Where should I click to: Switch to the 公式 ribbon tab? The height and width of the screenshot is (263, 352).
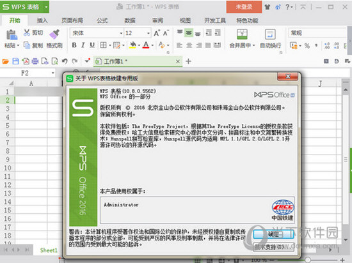[x=102, y=20]
